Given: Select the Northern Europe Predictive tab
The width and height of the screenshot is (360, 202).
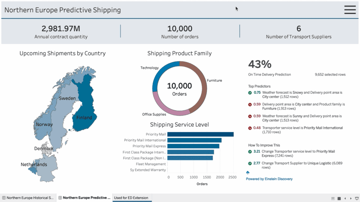Looking at the screenshot, I should tap(84, 198).
